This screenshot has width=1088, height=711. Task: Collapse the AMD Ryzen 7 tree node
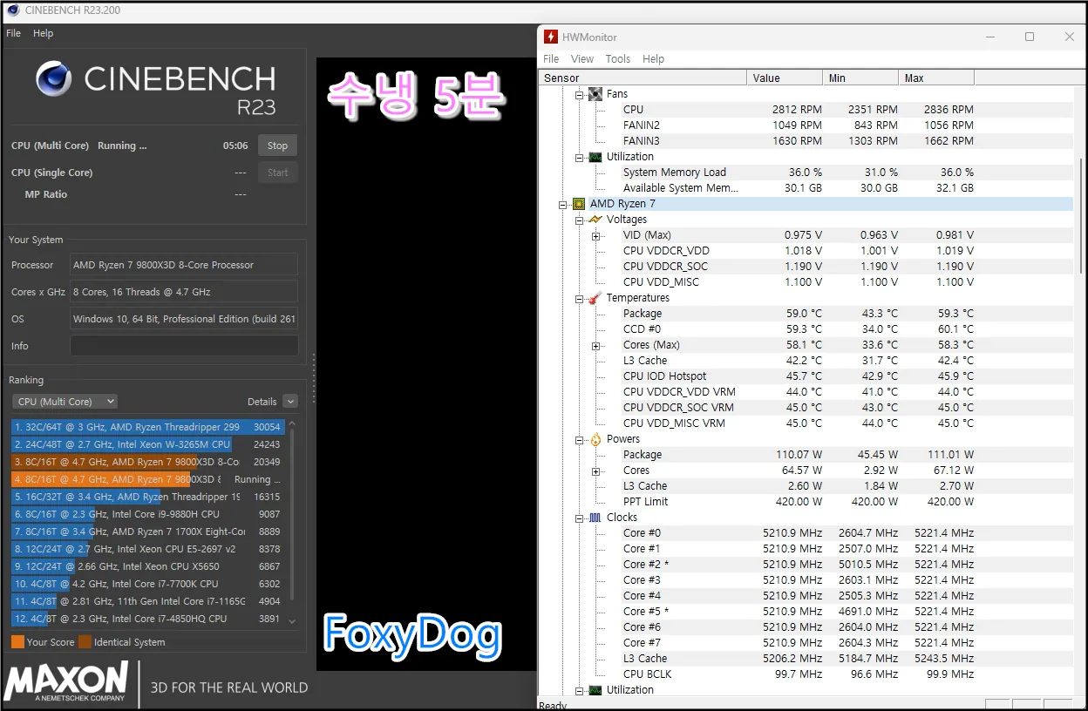(x=563, y=204)
